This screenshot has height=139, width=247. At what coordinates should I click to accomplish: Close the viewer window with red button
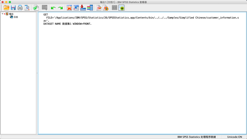[x=3, y=2]
